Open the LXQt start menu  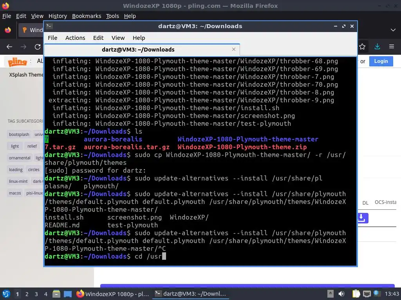tap(6, 294)
